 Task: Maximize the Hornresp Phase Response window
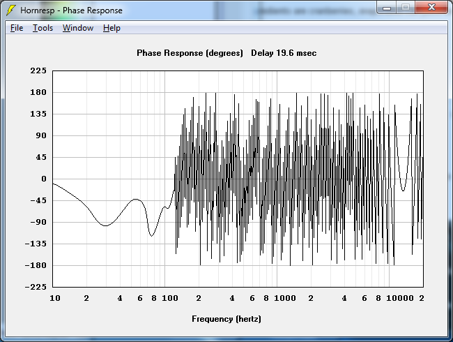pyautogui.click(x=406, y=8)
